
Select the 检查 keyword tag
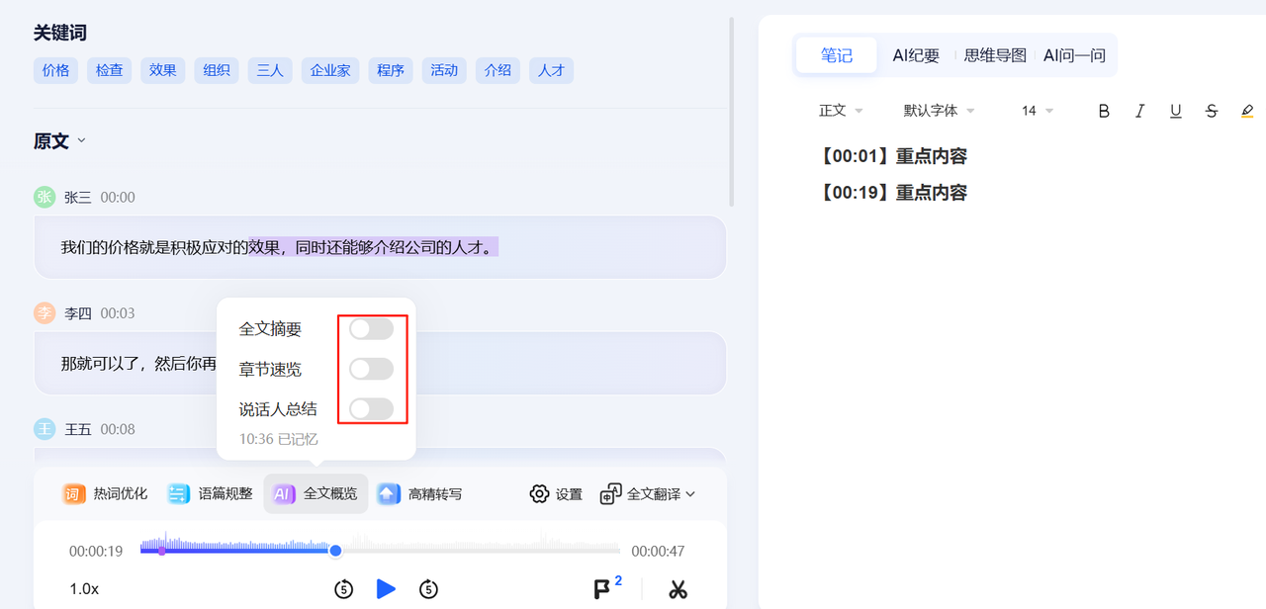coord(110,70)
